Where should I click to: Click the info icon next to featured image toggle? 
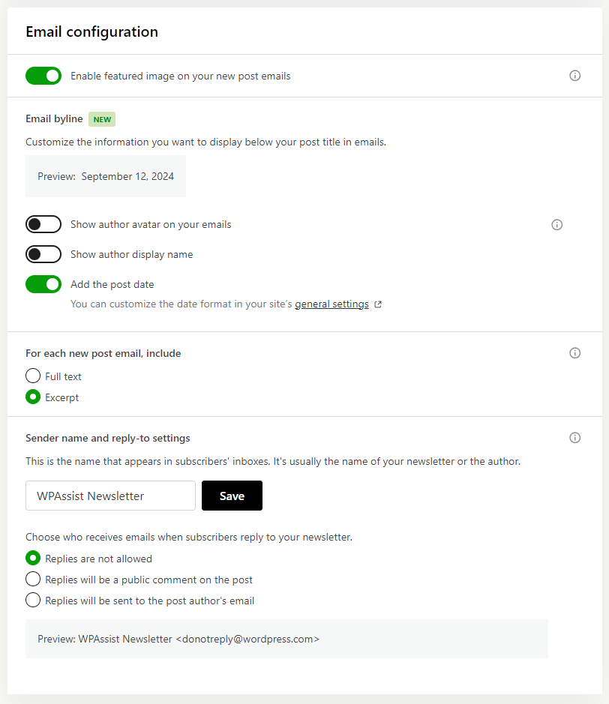(574, 75)
